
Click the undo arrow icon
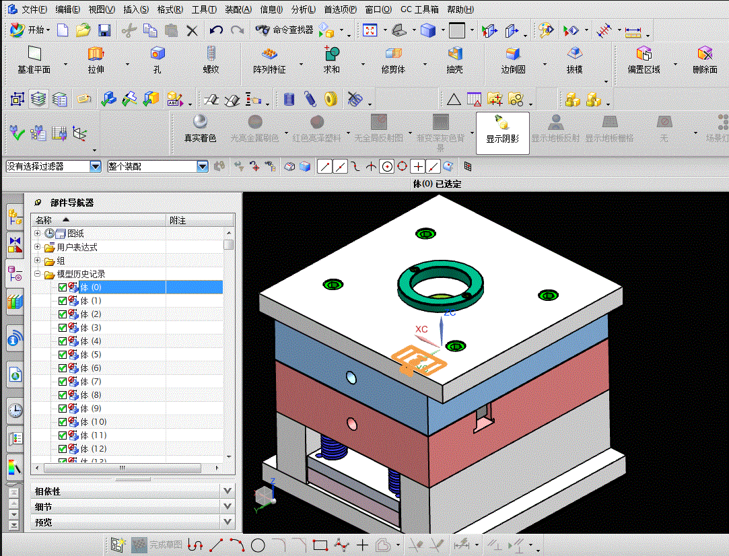tap(215, 31)
